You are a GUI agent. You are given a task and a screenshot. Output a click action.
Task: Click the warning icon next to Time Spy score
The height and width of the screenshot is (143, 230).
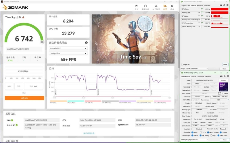pyautogui.click(x=23, y=18)
